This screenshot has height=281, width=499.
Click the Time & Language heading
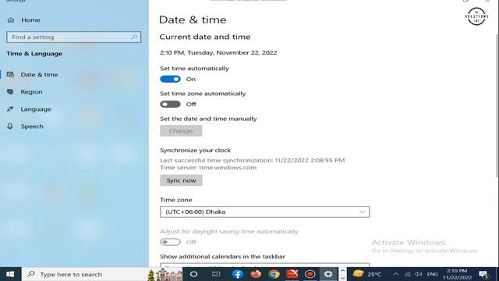(x=34, y=54)
